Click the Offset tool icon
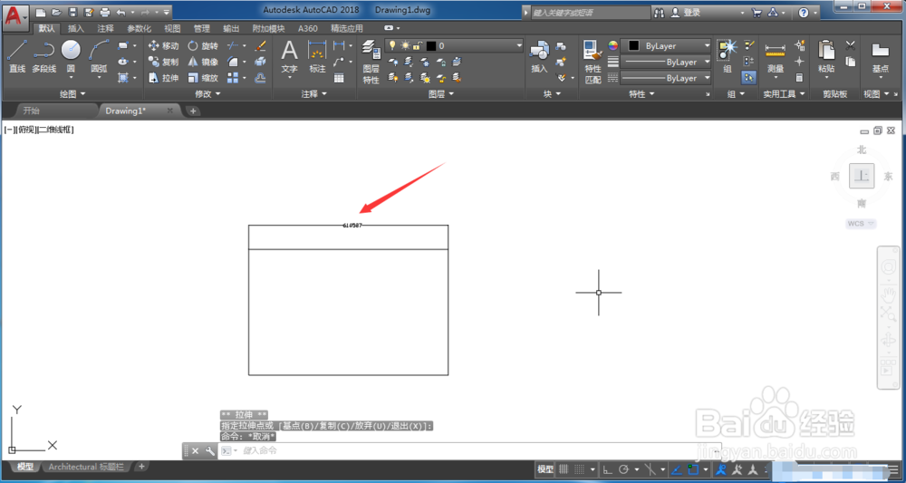The height and width of the screenshot is (483, 906). pos(260,78)
